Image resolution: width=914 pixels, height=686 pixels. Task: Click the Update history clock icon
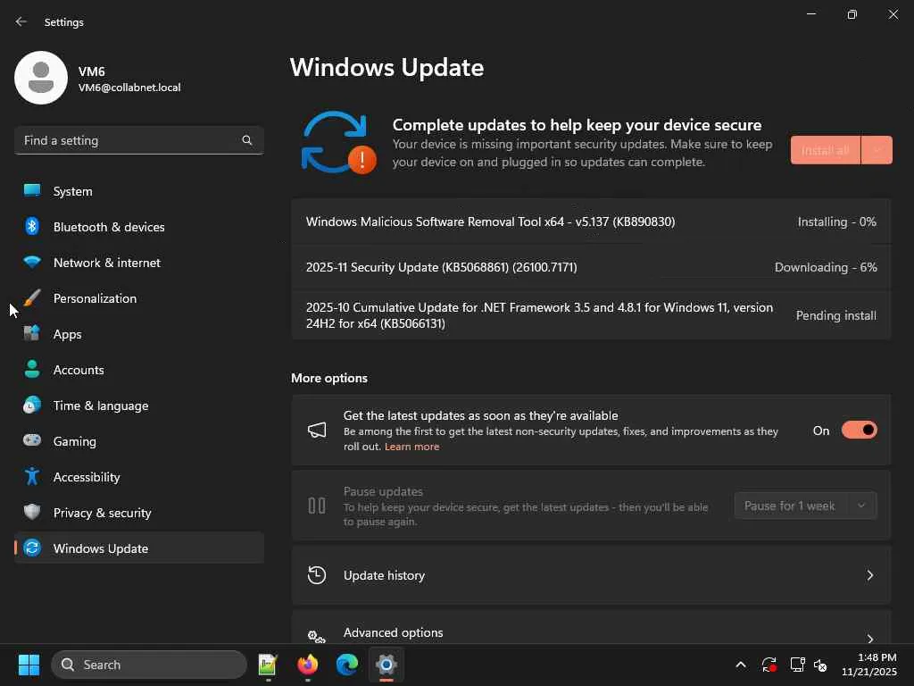tap(317, 575)
